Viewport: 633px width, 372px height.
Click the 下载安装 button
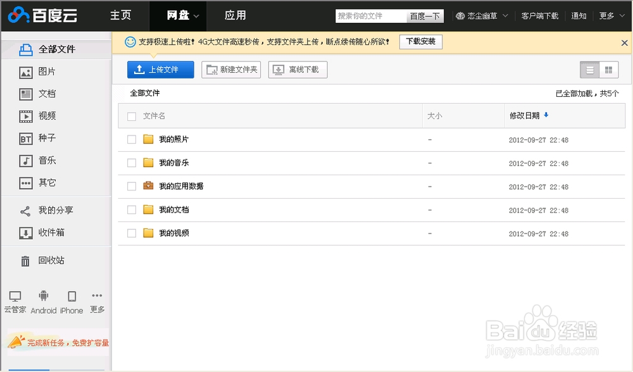pos(420,41)
